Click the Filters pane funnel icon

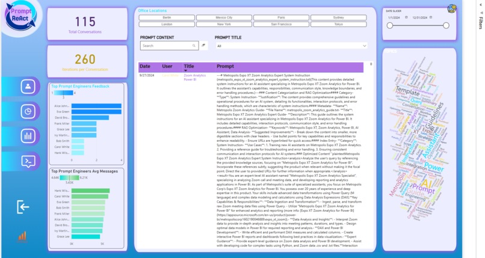tap(481, 13)
